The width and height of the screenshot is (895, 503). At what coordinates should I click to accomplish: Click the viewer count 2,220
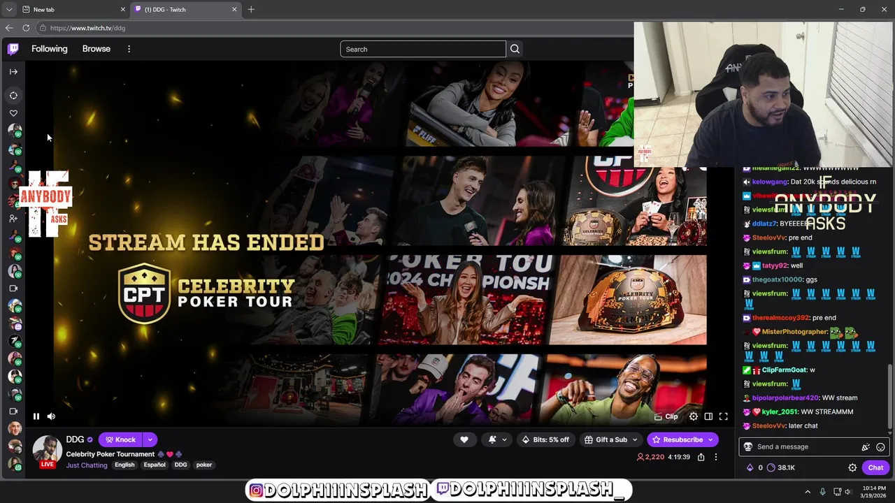650,457
